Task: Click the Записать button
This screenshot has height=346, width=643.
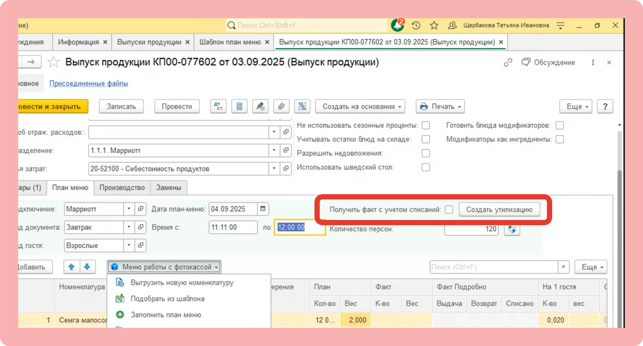Action: [121, 106]
